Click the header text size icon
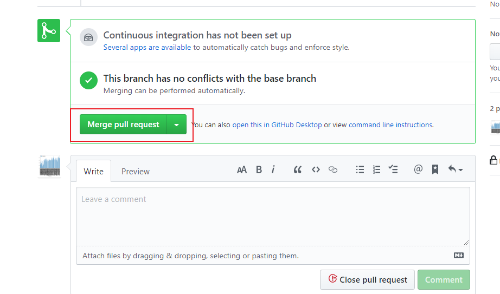Screen dimensions: 500x294 [x=242, y=170]
